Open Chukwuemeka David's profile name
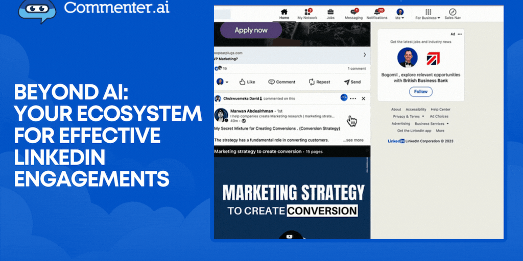 [241, 98]
